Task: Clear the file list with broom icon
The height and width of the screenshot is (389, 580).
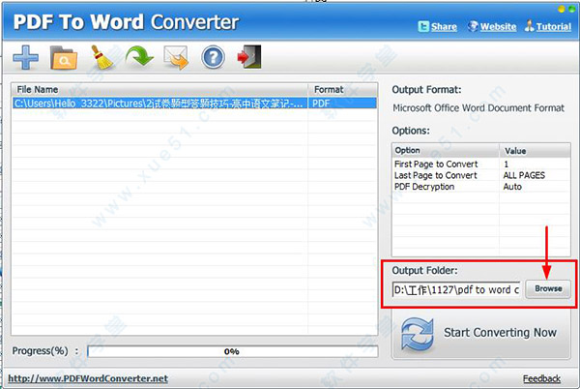Action: 102,59
